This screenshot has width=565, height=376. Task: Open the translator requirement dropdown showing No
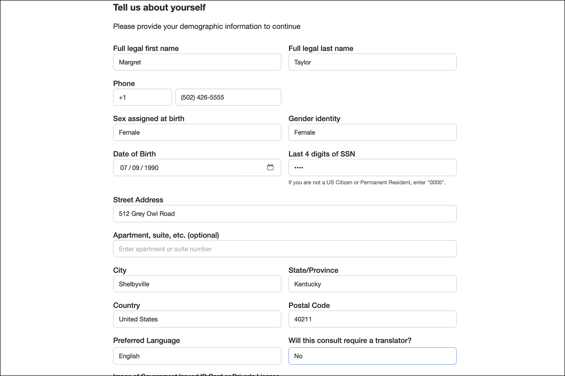click(x=372, y=356)
